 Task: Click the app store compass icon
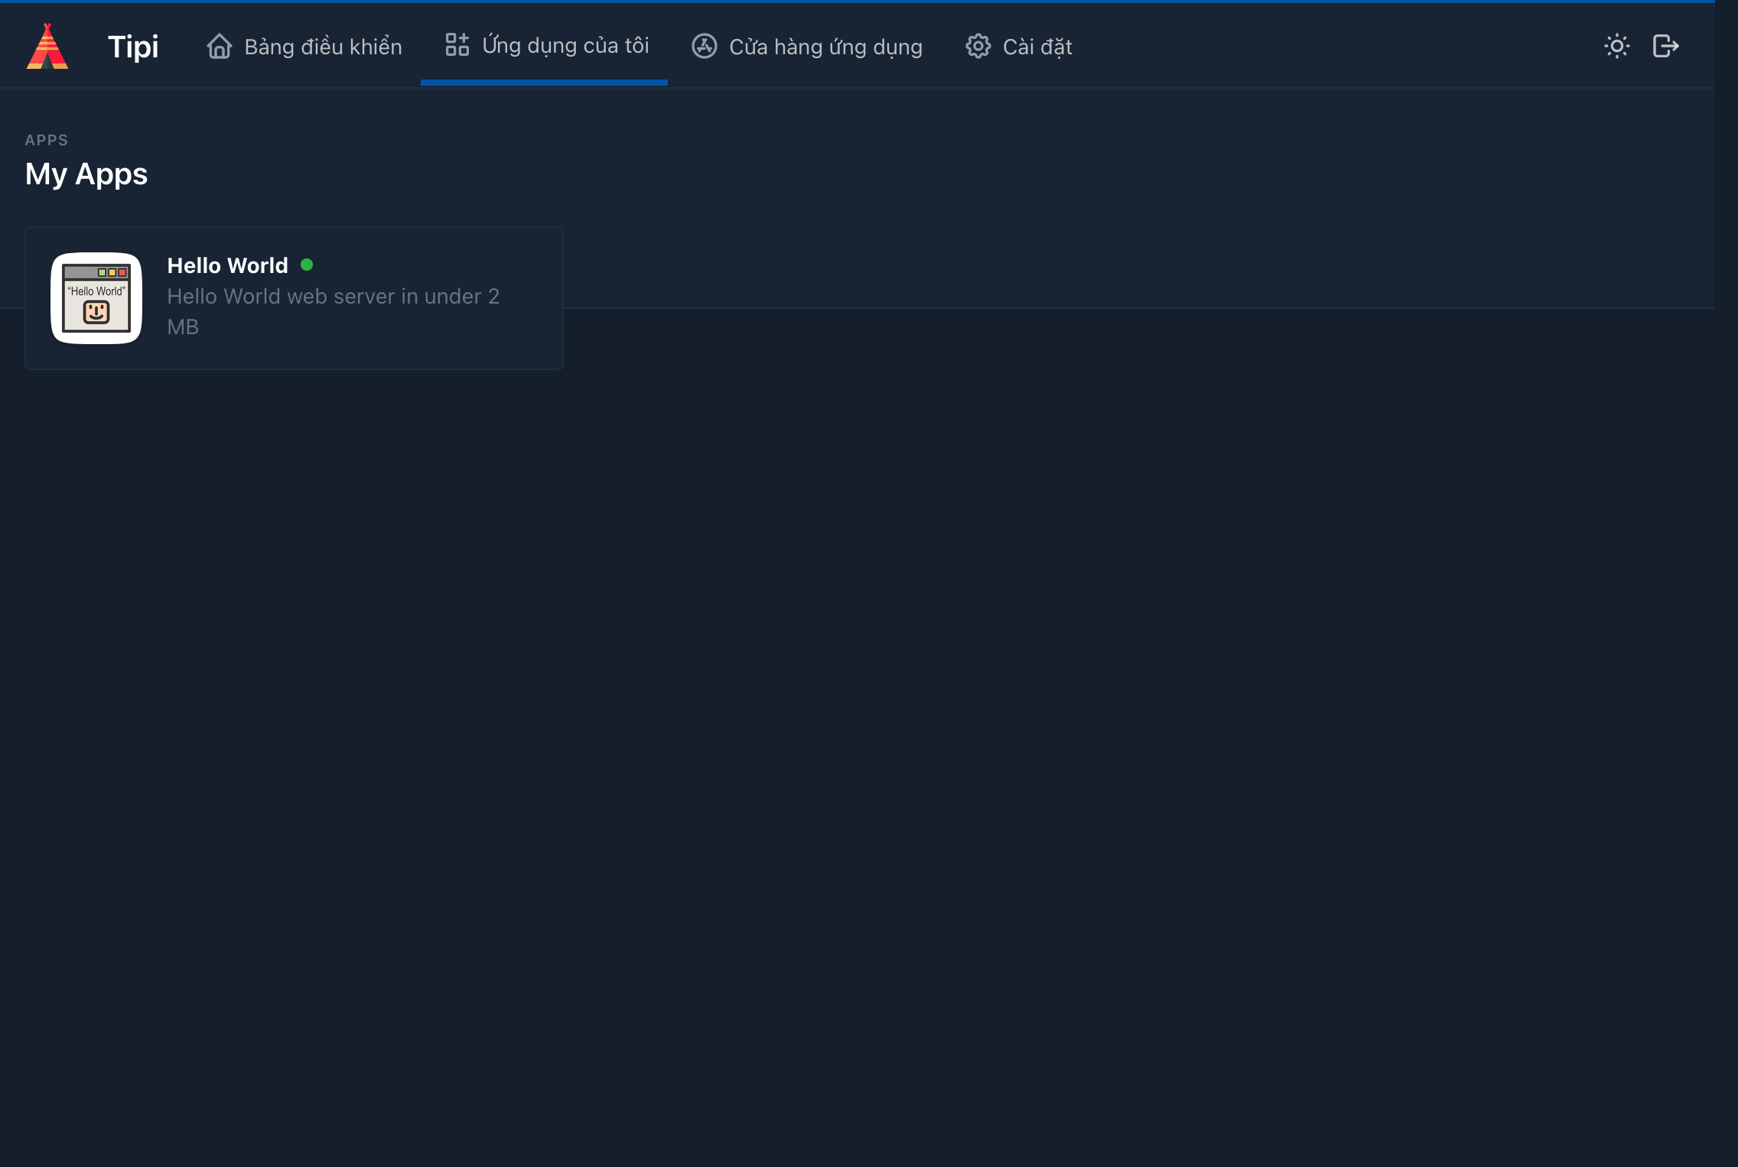tap(704, 47)
